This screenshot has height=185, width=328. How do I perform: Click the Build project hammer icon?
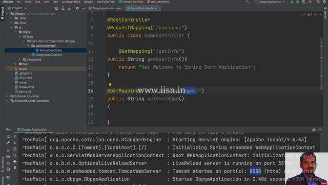[248, 2]
